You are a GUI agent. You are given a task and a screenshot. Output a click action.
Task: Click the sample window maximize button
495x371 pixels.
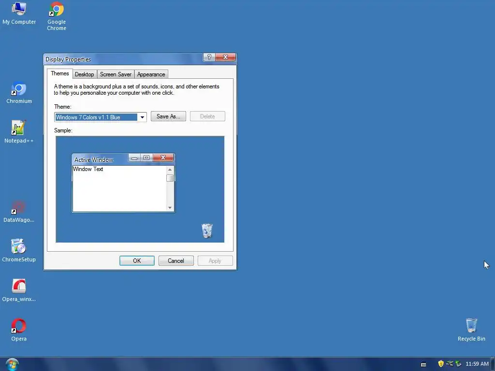point(146,158)
